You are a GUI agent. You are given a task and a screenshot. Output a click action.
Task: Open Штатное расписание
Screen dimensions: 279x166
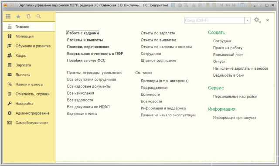(158, 61)
